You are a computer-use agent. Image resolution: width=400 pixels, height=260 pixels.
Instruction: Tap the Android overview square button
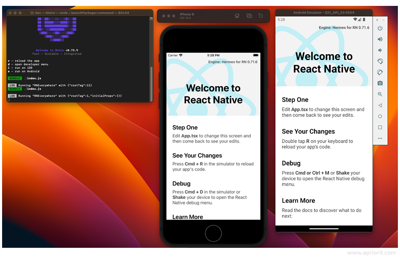380,127
